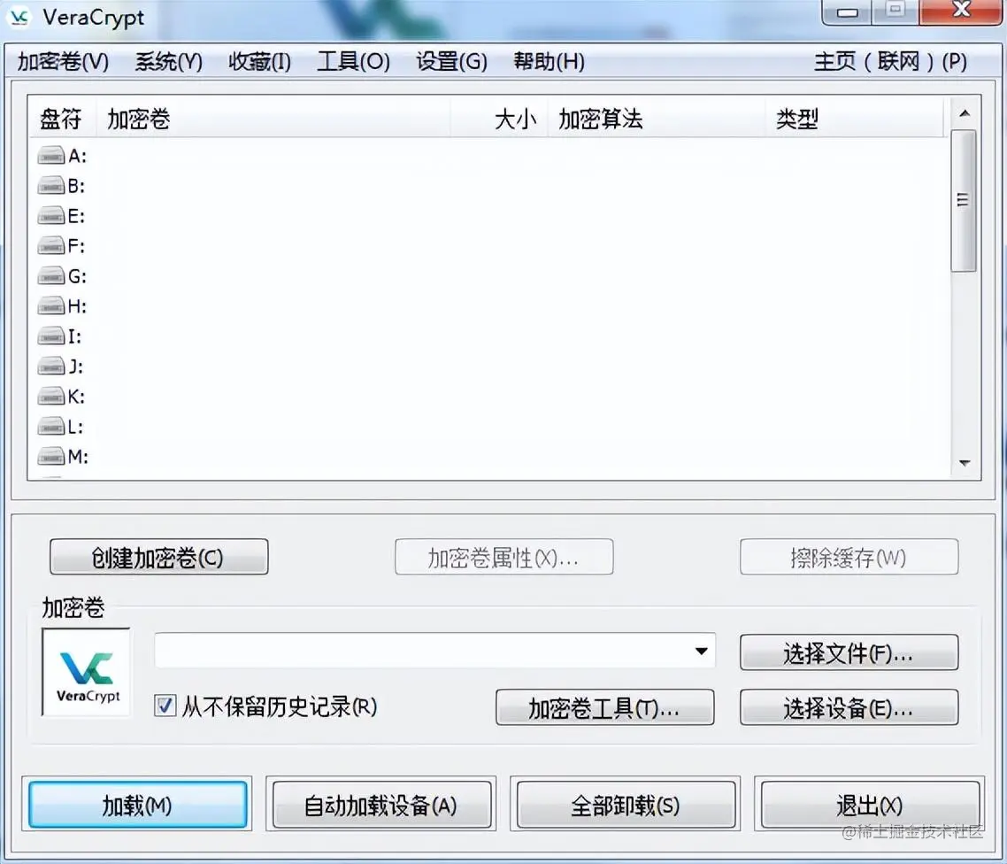The width and height of the screenshot is (1007, 864).
Task: Open the 加密卷(V) menu
Action: 63,62
